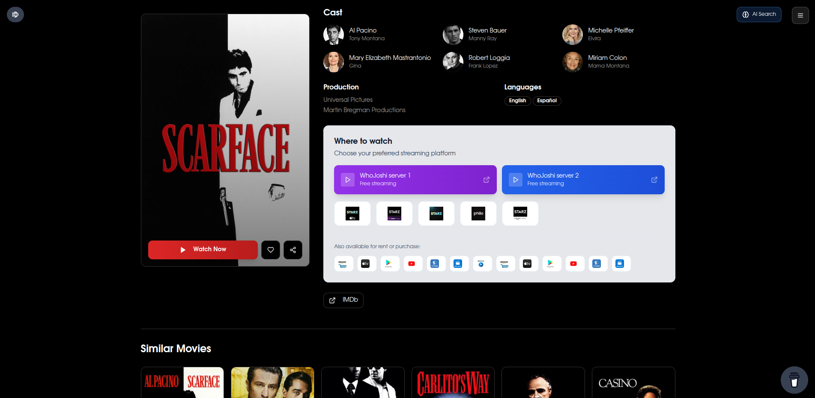815x398 pixels.
Task: Click Robert Loggia's cast photo
Action: click(453, 62)
